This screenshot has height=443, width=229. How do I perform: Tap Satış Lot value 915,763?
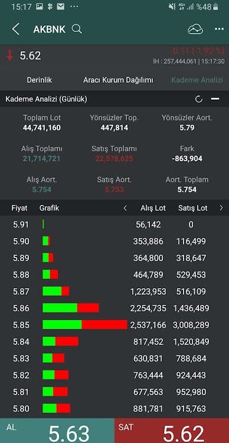click(x=191, y=409)
